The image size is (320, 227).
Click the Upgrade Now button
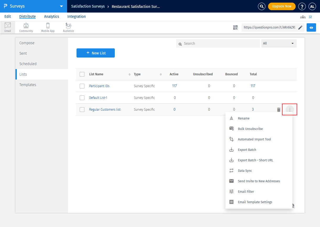point(282,6)
